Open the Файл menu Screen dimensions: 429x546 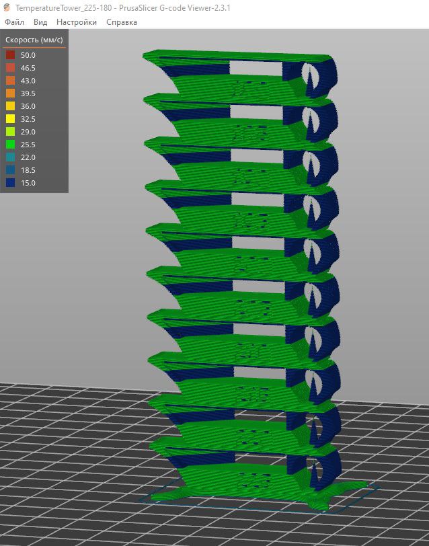(14, 22)
